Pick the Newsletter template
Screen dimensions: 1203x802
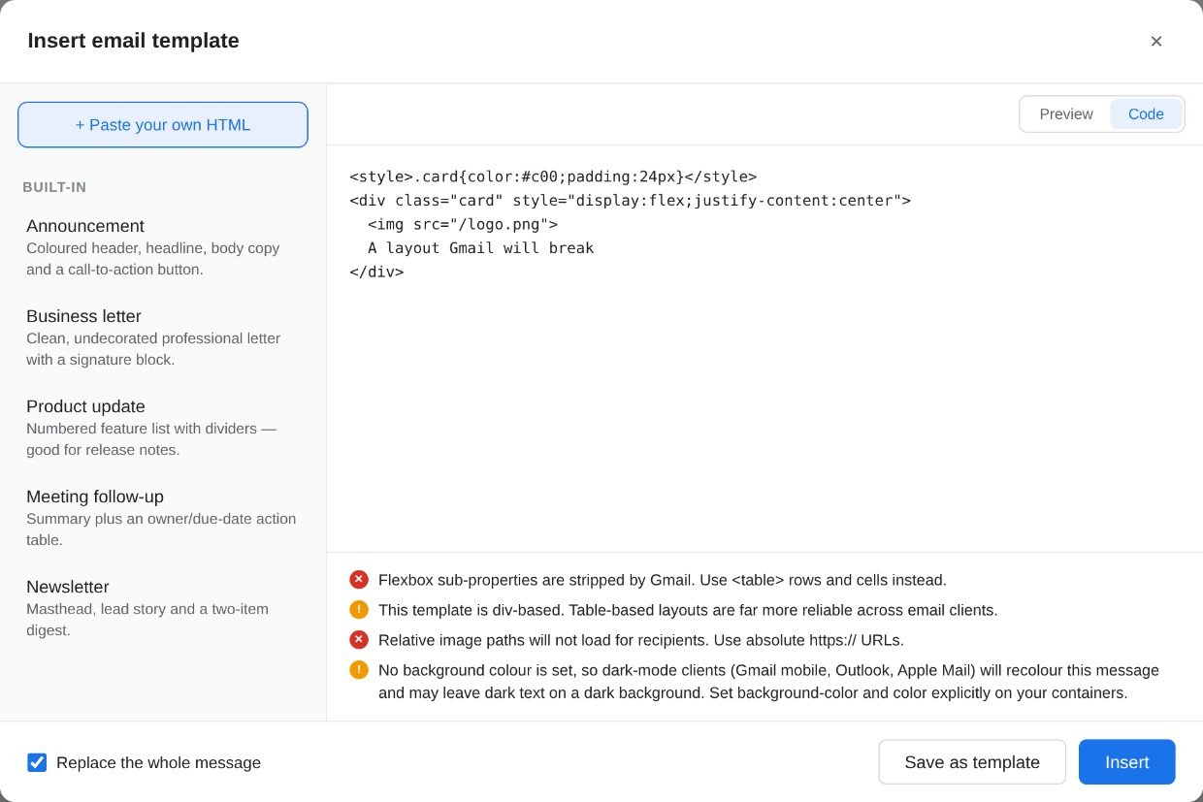pos(163,608)
